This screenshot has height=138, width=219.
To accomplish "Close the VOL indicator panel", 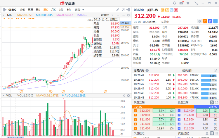I will 124,96.
